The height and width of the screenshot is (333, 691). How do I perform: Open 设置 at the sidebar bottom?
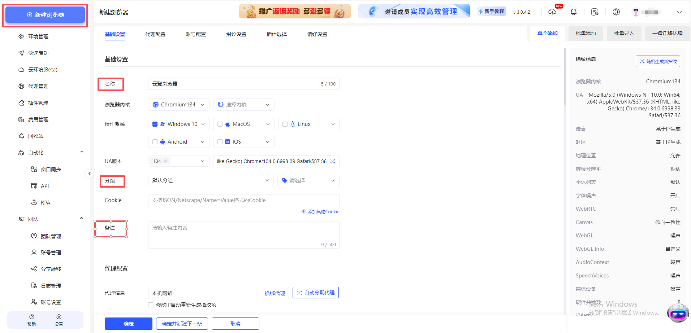tap(59, 320)
